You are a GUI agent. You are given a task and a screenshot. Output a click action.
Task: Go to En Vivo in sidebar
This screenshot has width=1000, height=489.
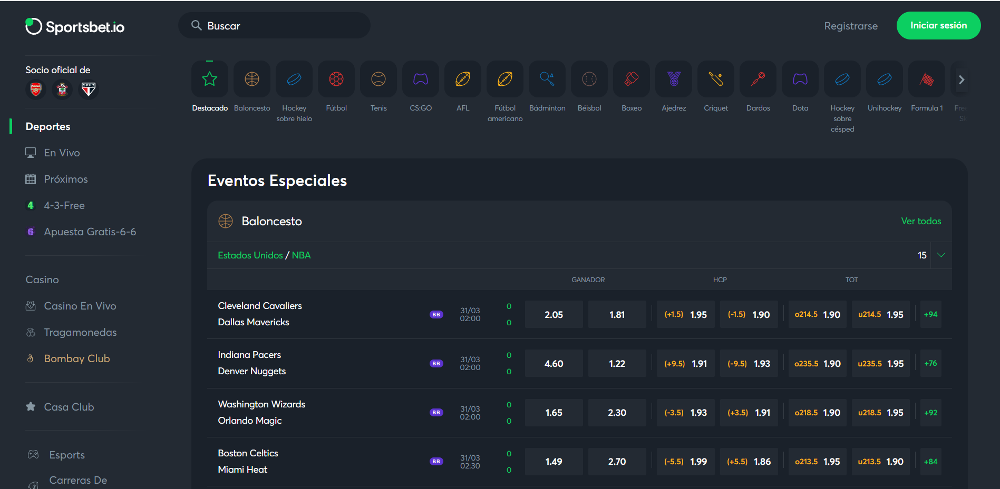(53, 153)
